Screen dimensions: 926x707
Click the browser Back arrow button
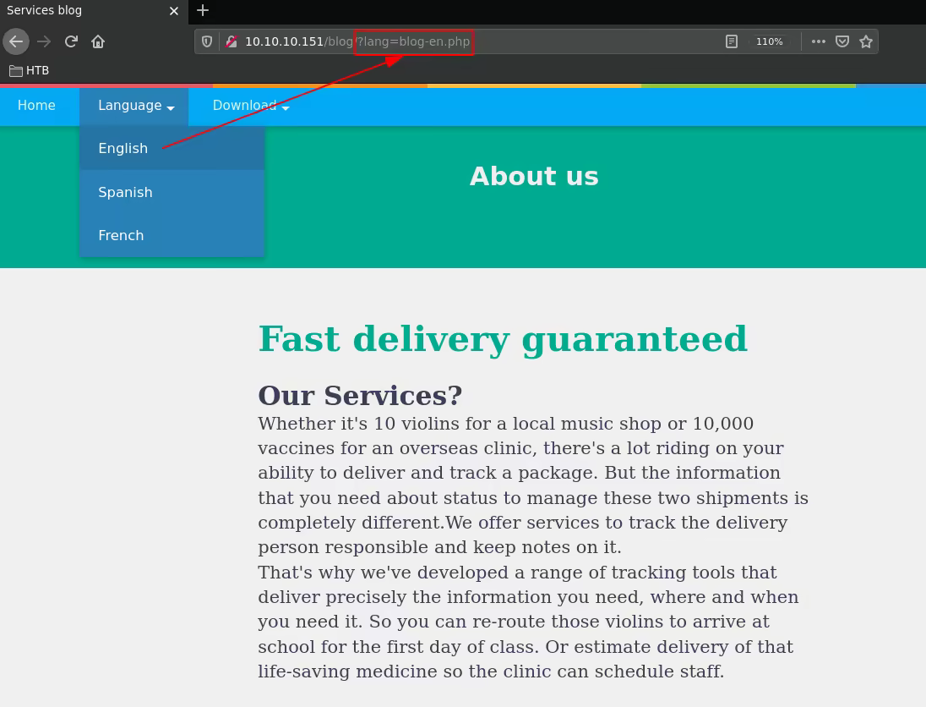[16, 41]
